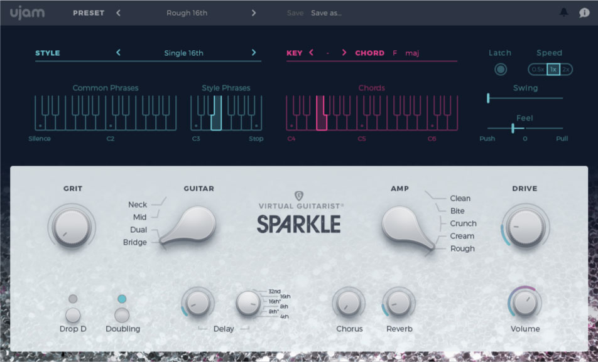Screen dimensions: 598x362
Task: Go to next preset arrow
Action: coord(254,13)
